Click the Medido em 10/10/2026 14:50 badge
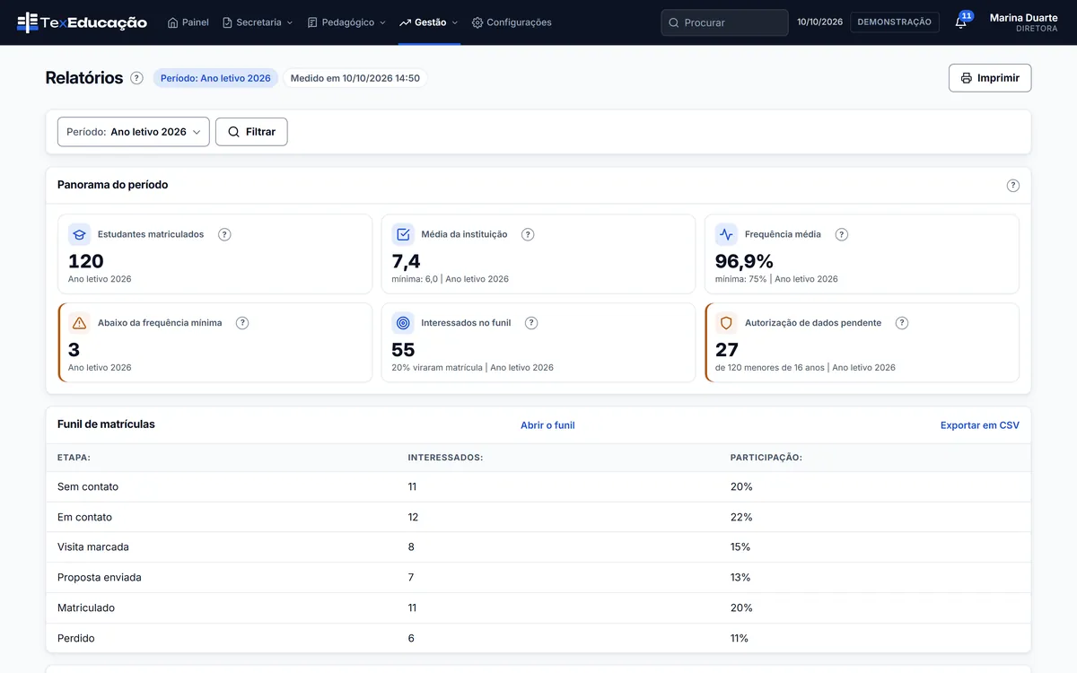The image size is (1077, 673). click(355, 78)
